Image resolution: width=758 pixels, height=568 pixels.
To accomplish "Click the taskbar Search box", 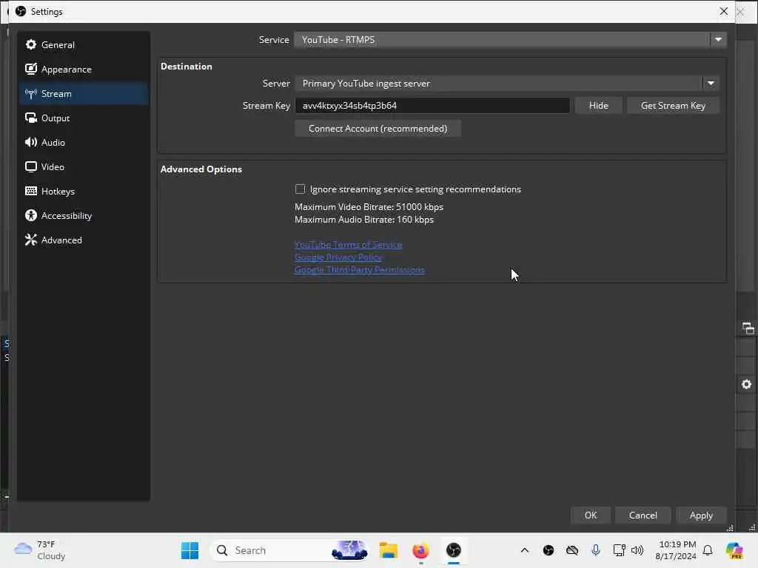I will 289,550.
